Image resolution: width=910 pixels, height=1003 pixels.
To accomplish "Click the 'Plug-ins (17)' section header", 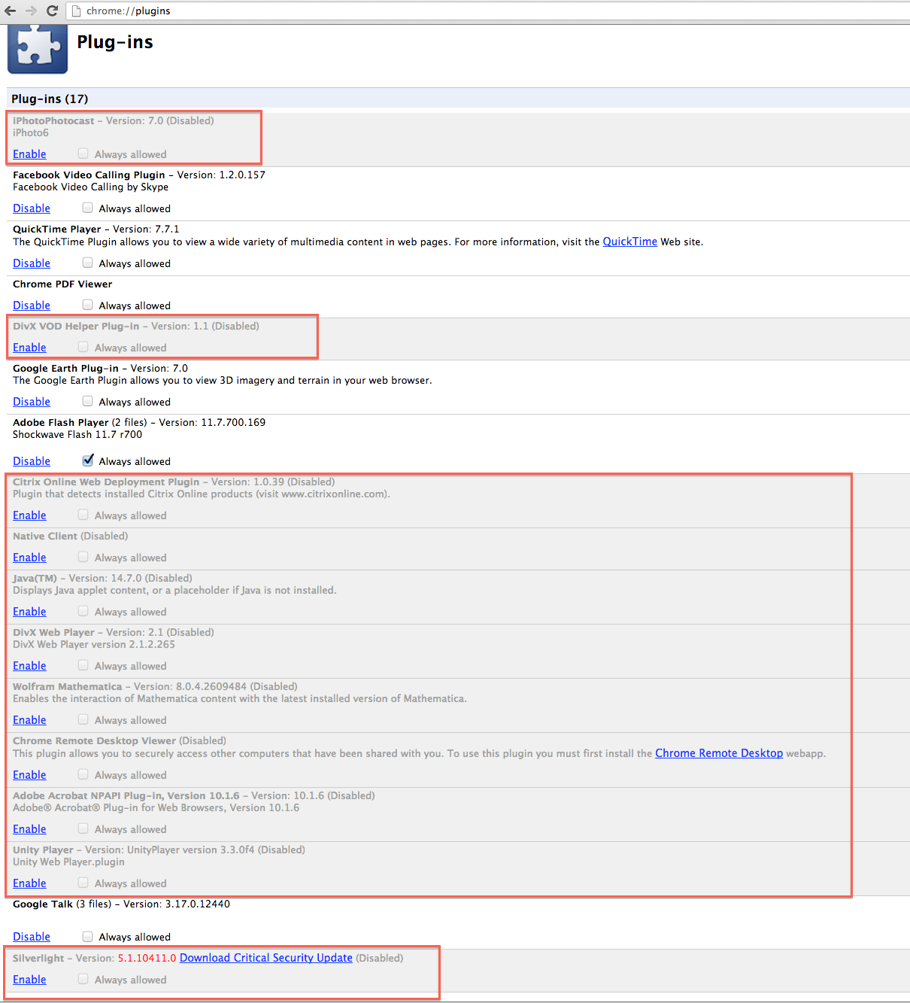I will tap(50, 99).
